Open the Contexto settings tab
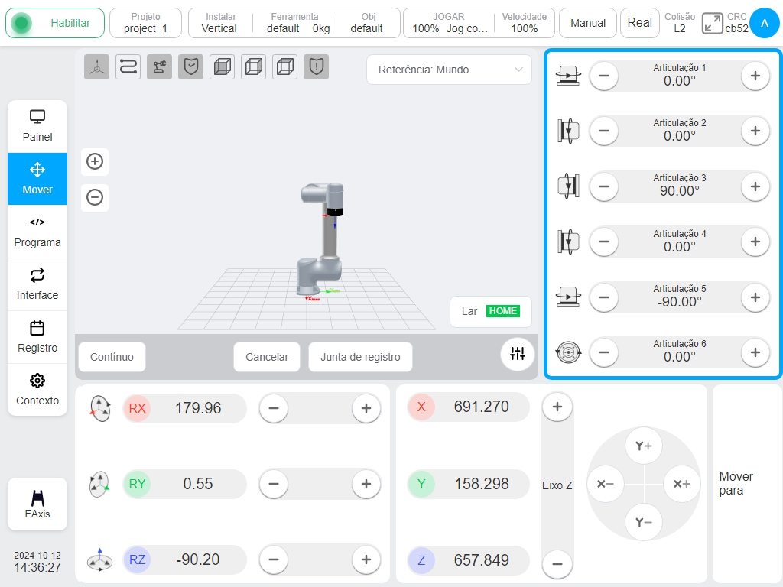 [37, 390]
